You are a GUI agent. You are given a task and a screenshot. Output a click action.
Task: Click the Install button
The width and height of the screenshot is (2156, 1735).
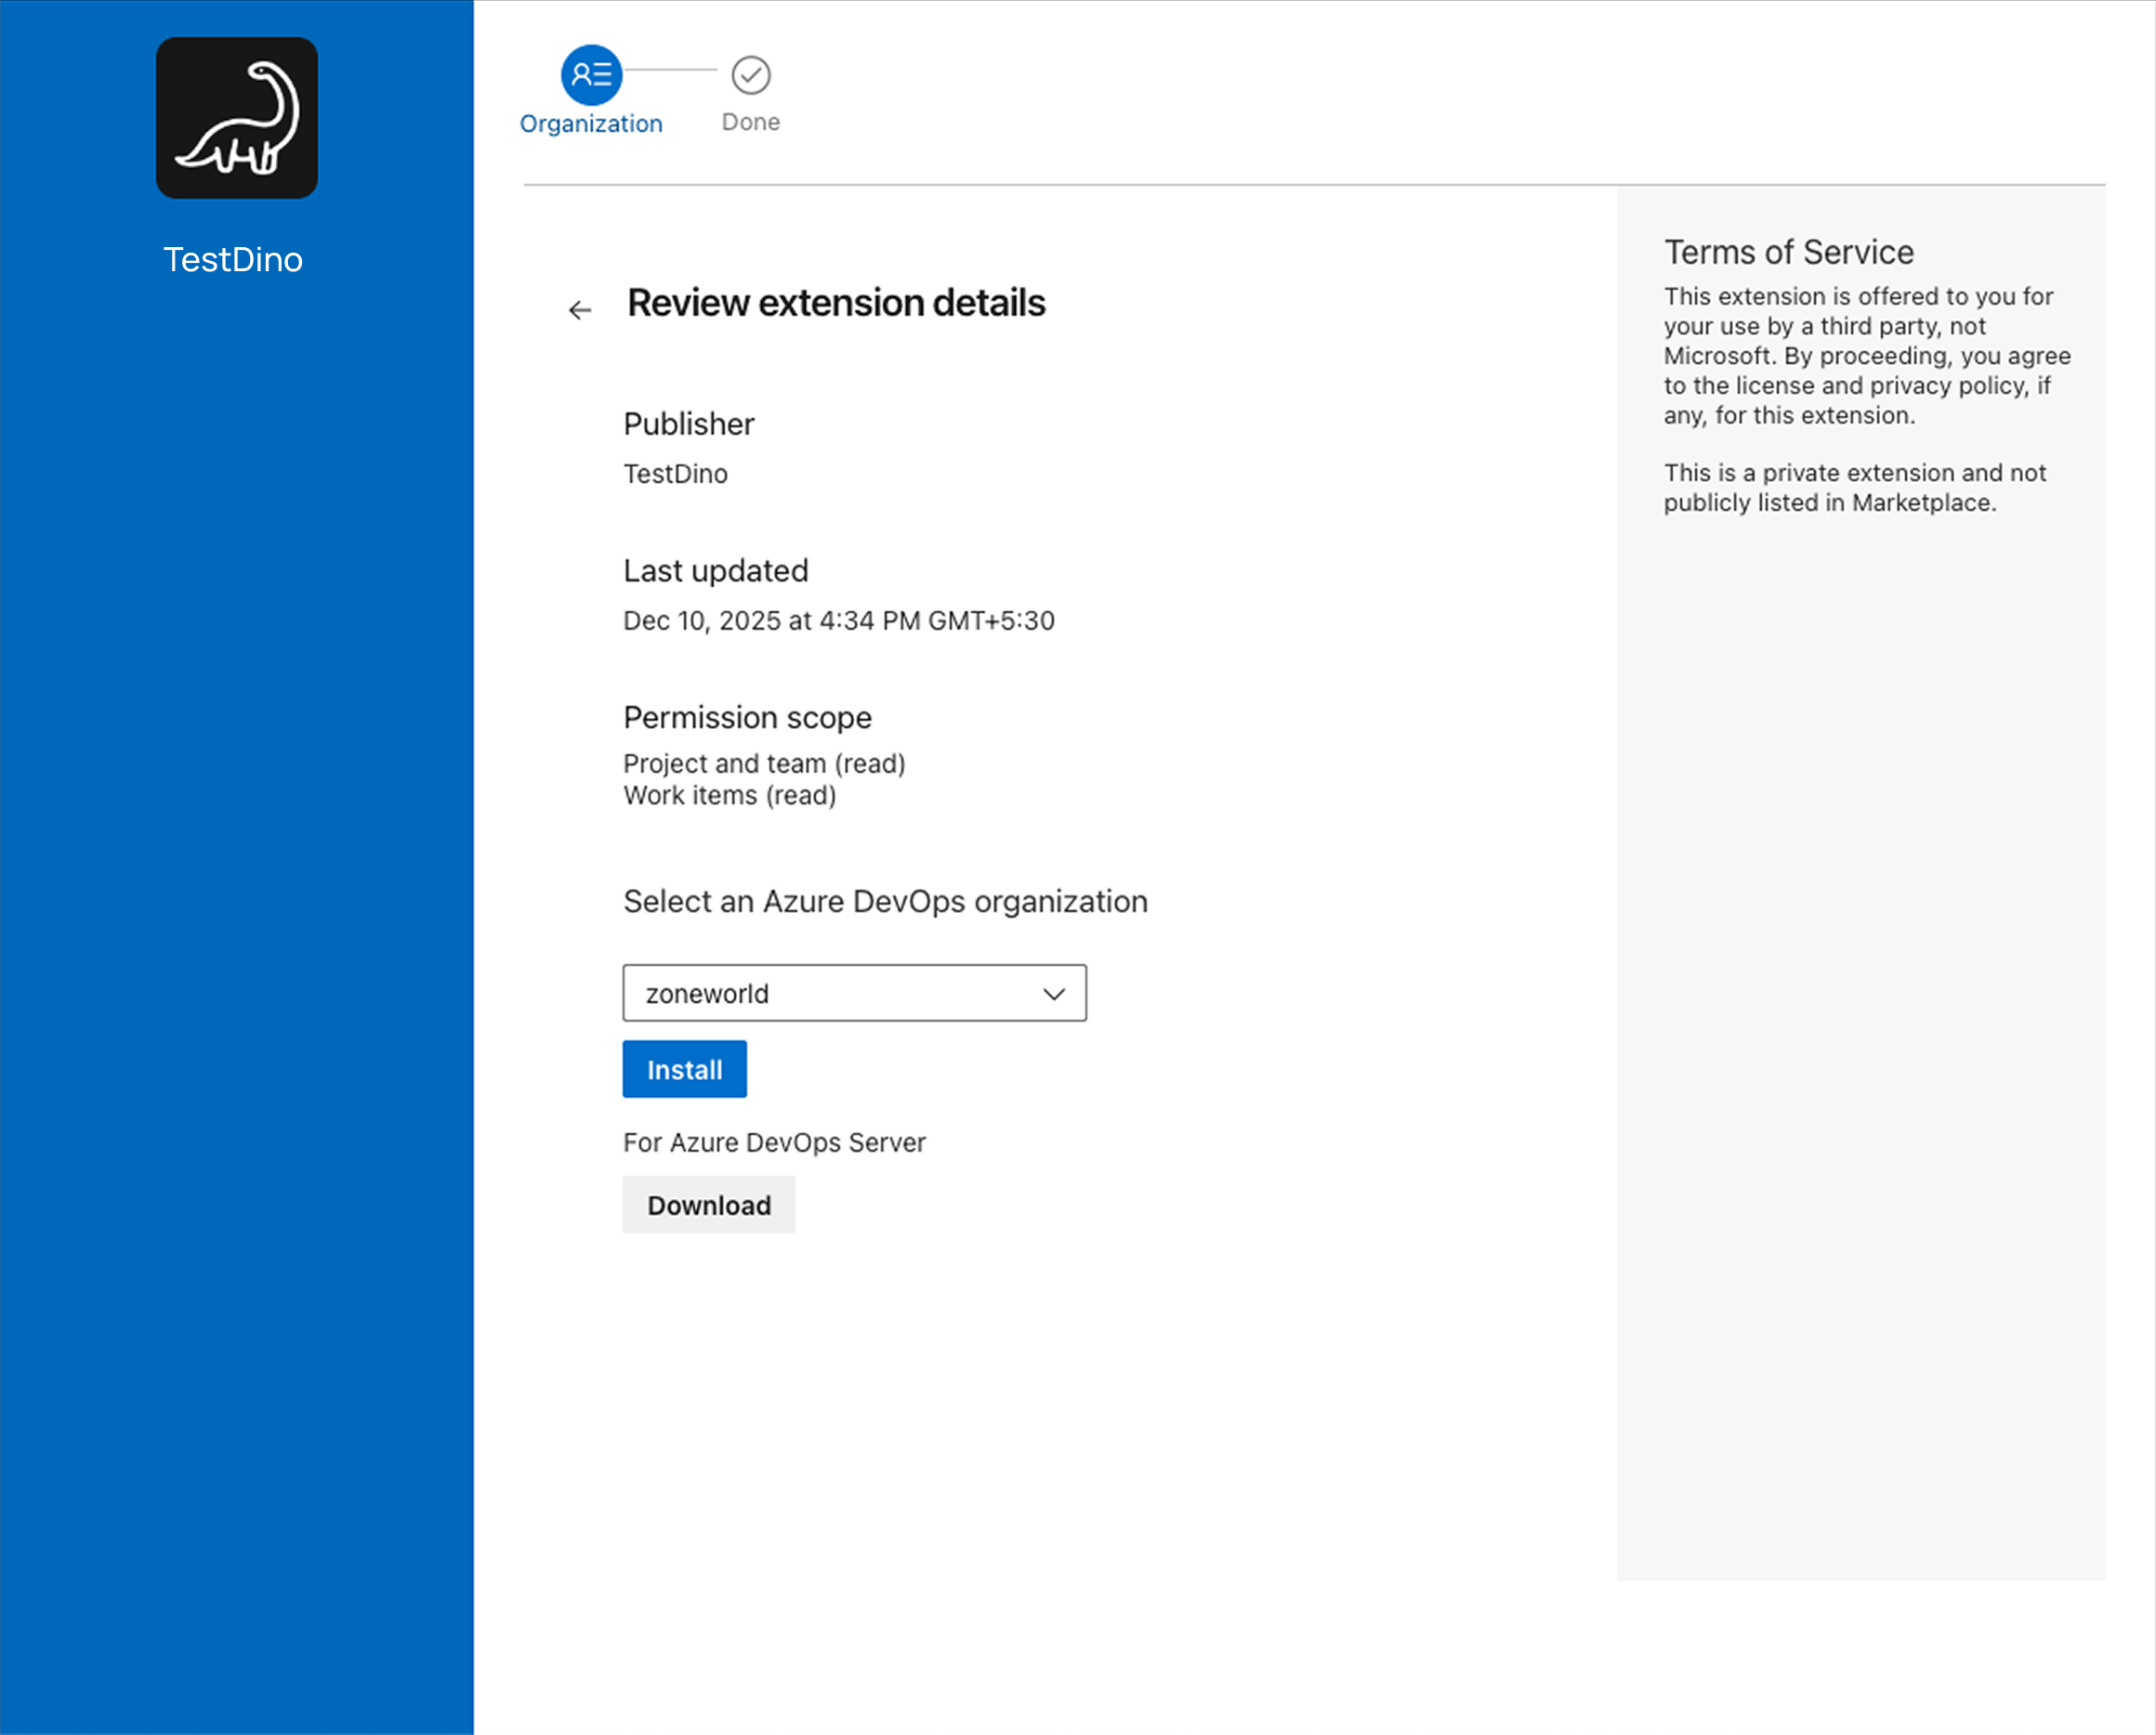tap(684, 1068)
